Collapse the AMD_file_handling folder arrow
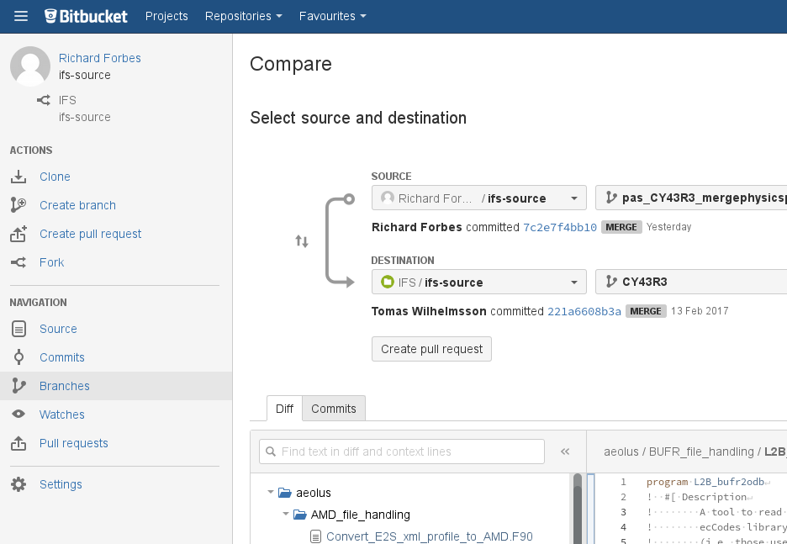Image resolution: width=787 pixels, height=544 pixels. [286, 515]
